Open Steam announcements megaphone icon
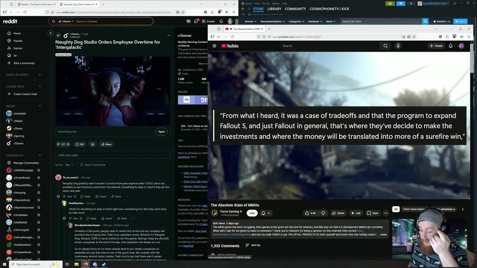The height and width of the screenshot is (268, 477). [x=401, y=3]
